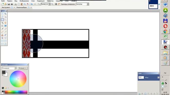Toggle the rulers display
170x95 pixels.
59,4
